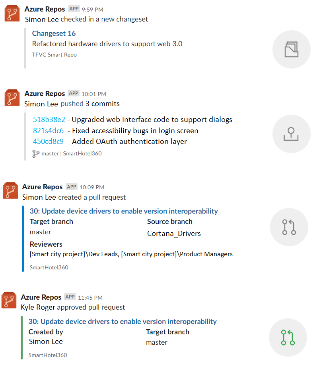Click the gray changeset icon beside Changeset 16
The height and width of the screenshot is (367, 321).
pos(291,49)
